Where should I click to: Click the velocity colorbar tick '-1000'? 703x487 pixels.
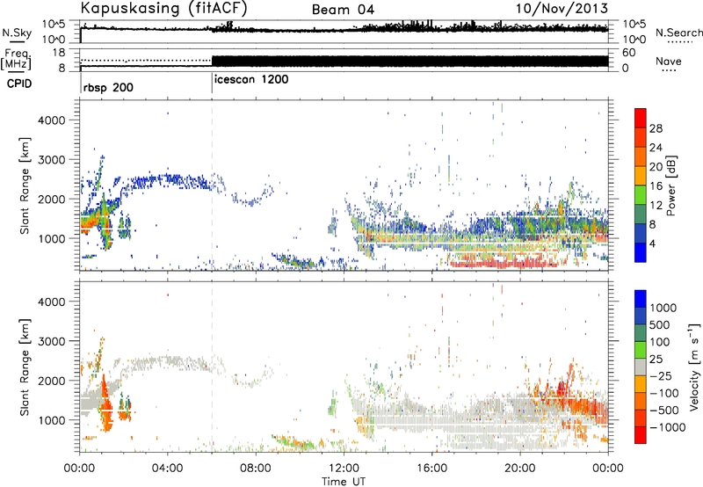pos(667,427)
